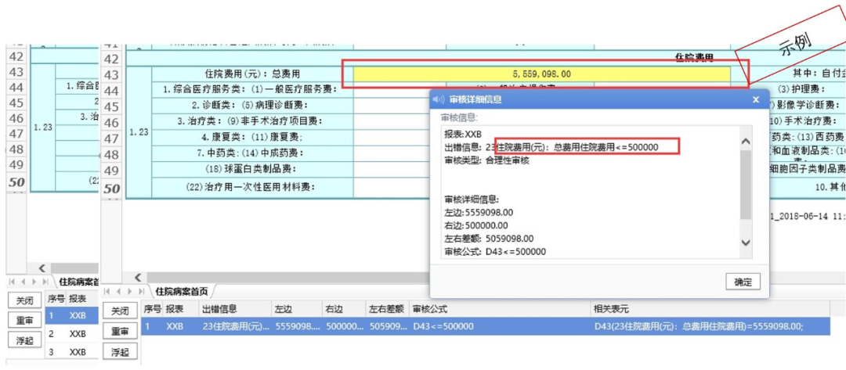Close the 审核详细信息 dialog with X

coord(755,99)
